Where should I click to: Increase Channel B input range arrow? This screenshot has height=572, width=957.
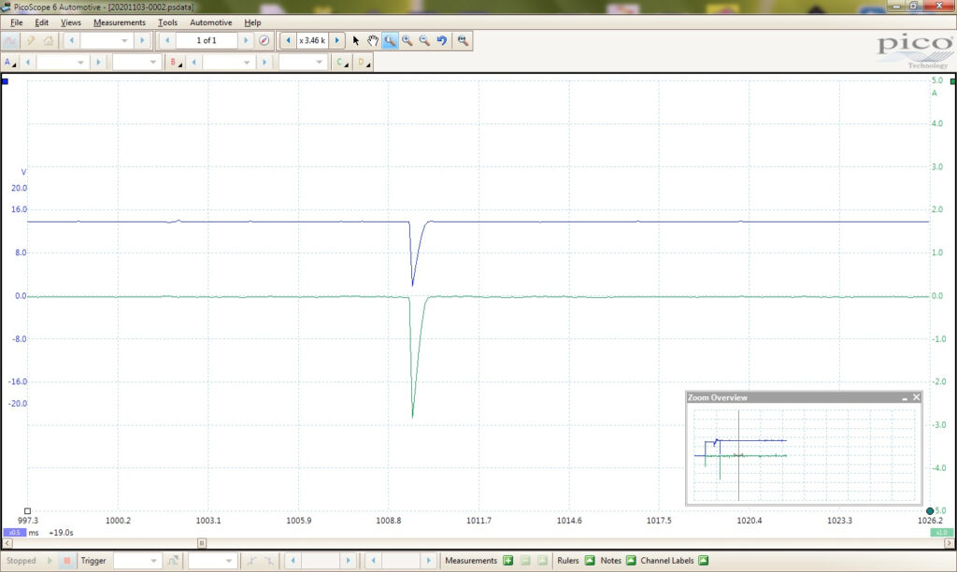tap(264, 62)
